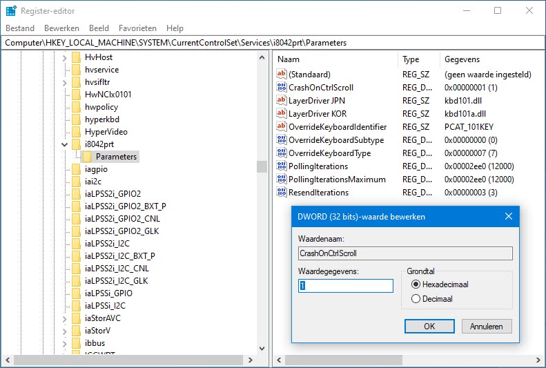The width and height of the screenshot is (546, 368).
Task: Select the CrashOnCtrlScroll DWORD value icon
Action: tap(282, 87)
